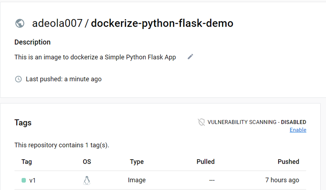Edit the description with the pencil icon

pos(190,57)
